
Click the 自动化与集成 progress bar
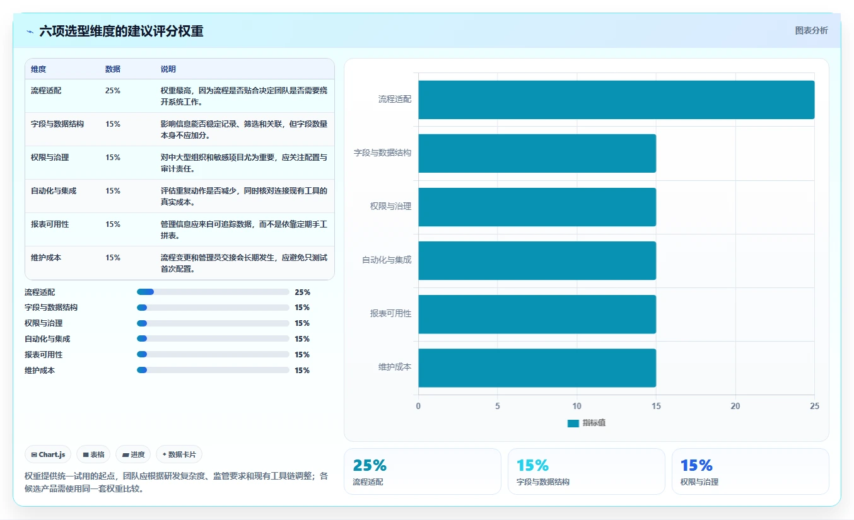(x=213, y=339)
